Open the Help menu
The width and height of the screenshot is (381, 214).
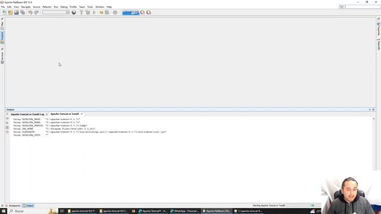point(109,7)
